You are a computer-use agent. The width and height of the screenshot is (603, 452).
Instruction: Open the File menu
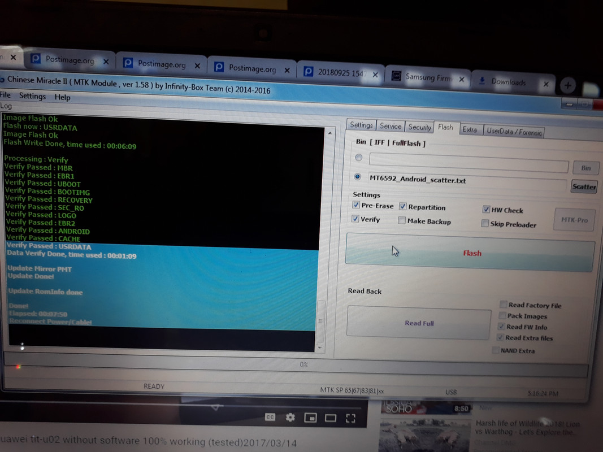pos(6,95)
